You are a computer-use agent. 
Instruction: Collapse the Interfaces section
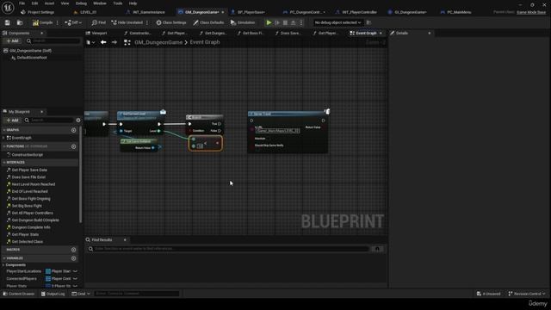click(x=4, y=163)
